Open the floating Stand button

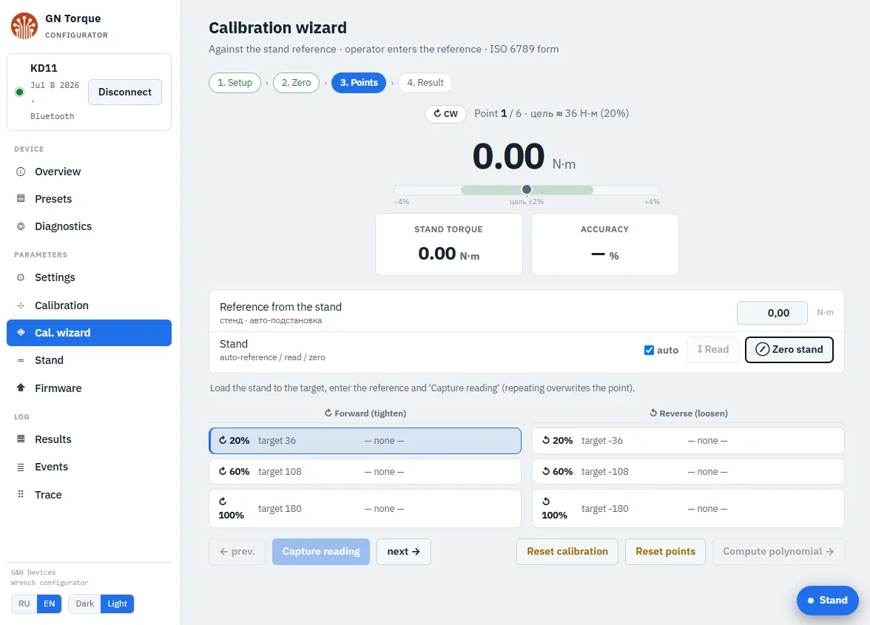pos(827,600)
